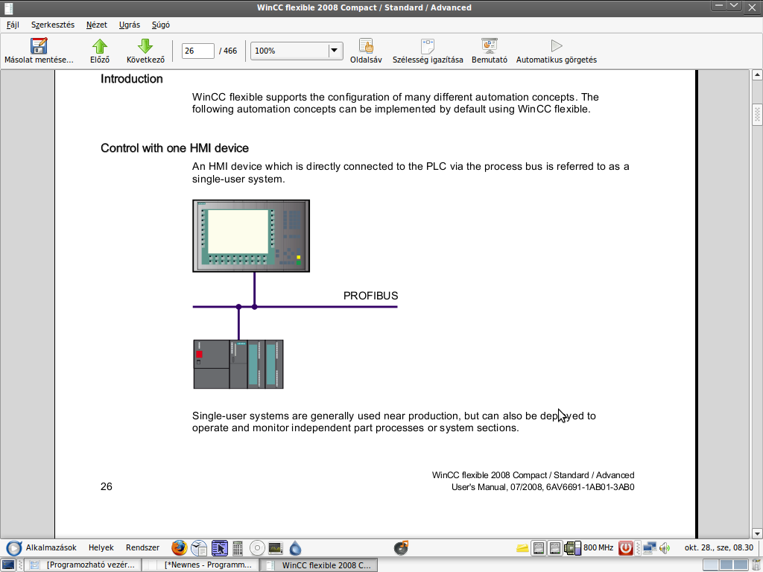Click the footer page number 26

106,486
